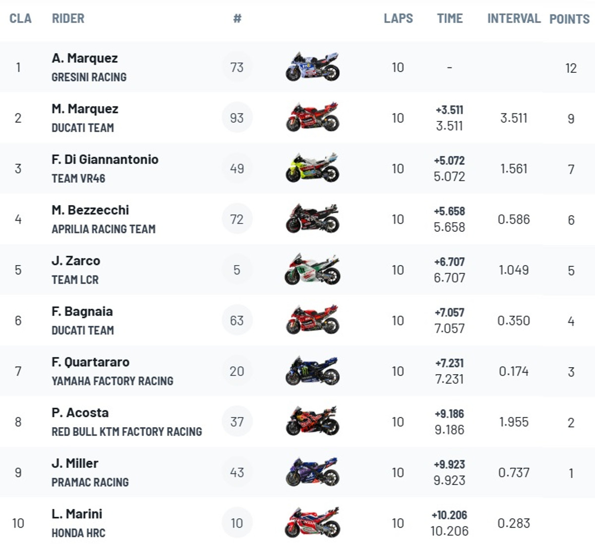Click A. Marquez's Gresini bike image
Image resolution: width=595 pixels, height=544 pixels.
tap(312, 66)
